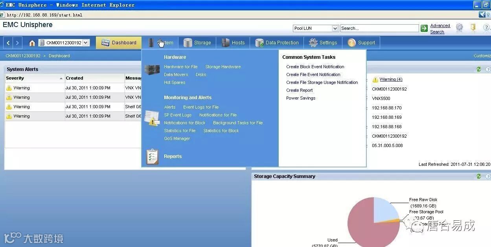Open the CKM00112300192 system selector dropdown
Screen dimensions: 491x247
tap(86, 43)
